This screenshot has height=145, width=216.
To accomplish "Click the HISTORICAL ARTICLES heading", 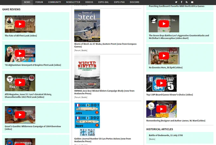I will [160, 129].
